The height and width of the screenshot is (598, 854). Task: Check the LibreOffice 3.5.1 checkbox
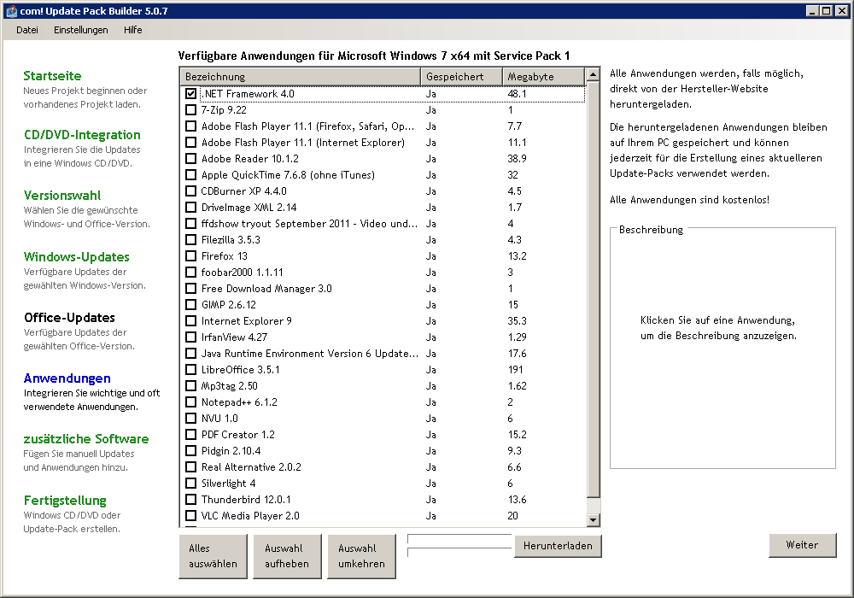(x=190, y=370)
